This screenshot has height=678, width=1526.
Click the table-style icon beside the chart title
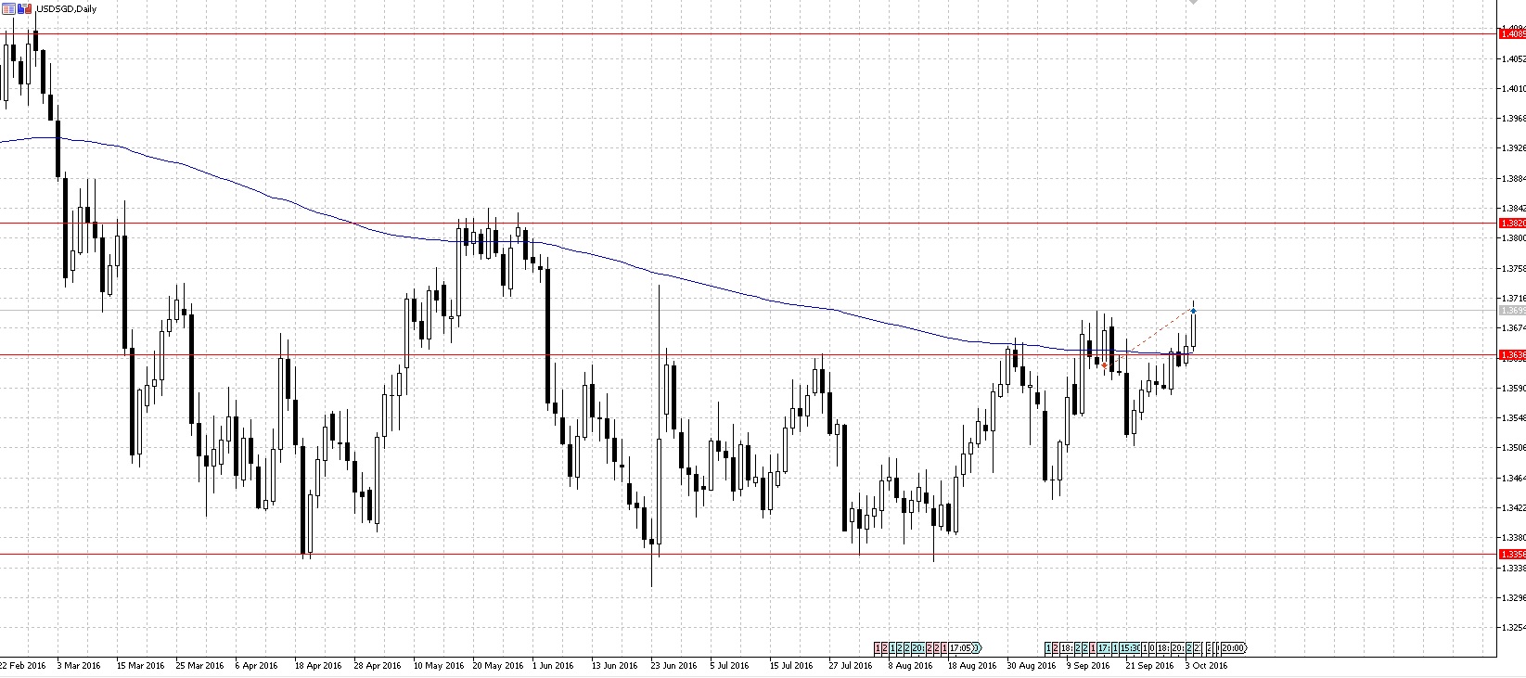coord(8,9)
